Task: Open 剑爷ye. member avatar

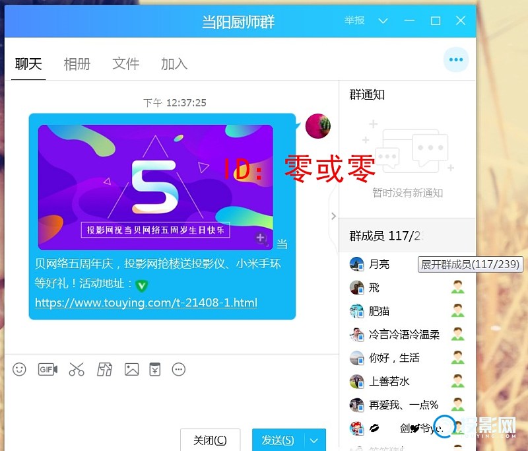Action: click(x=356, y=428)
